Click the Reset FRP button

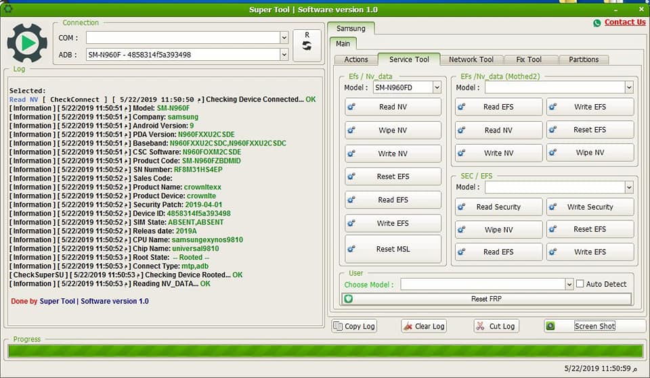(487, 299)
